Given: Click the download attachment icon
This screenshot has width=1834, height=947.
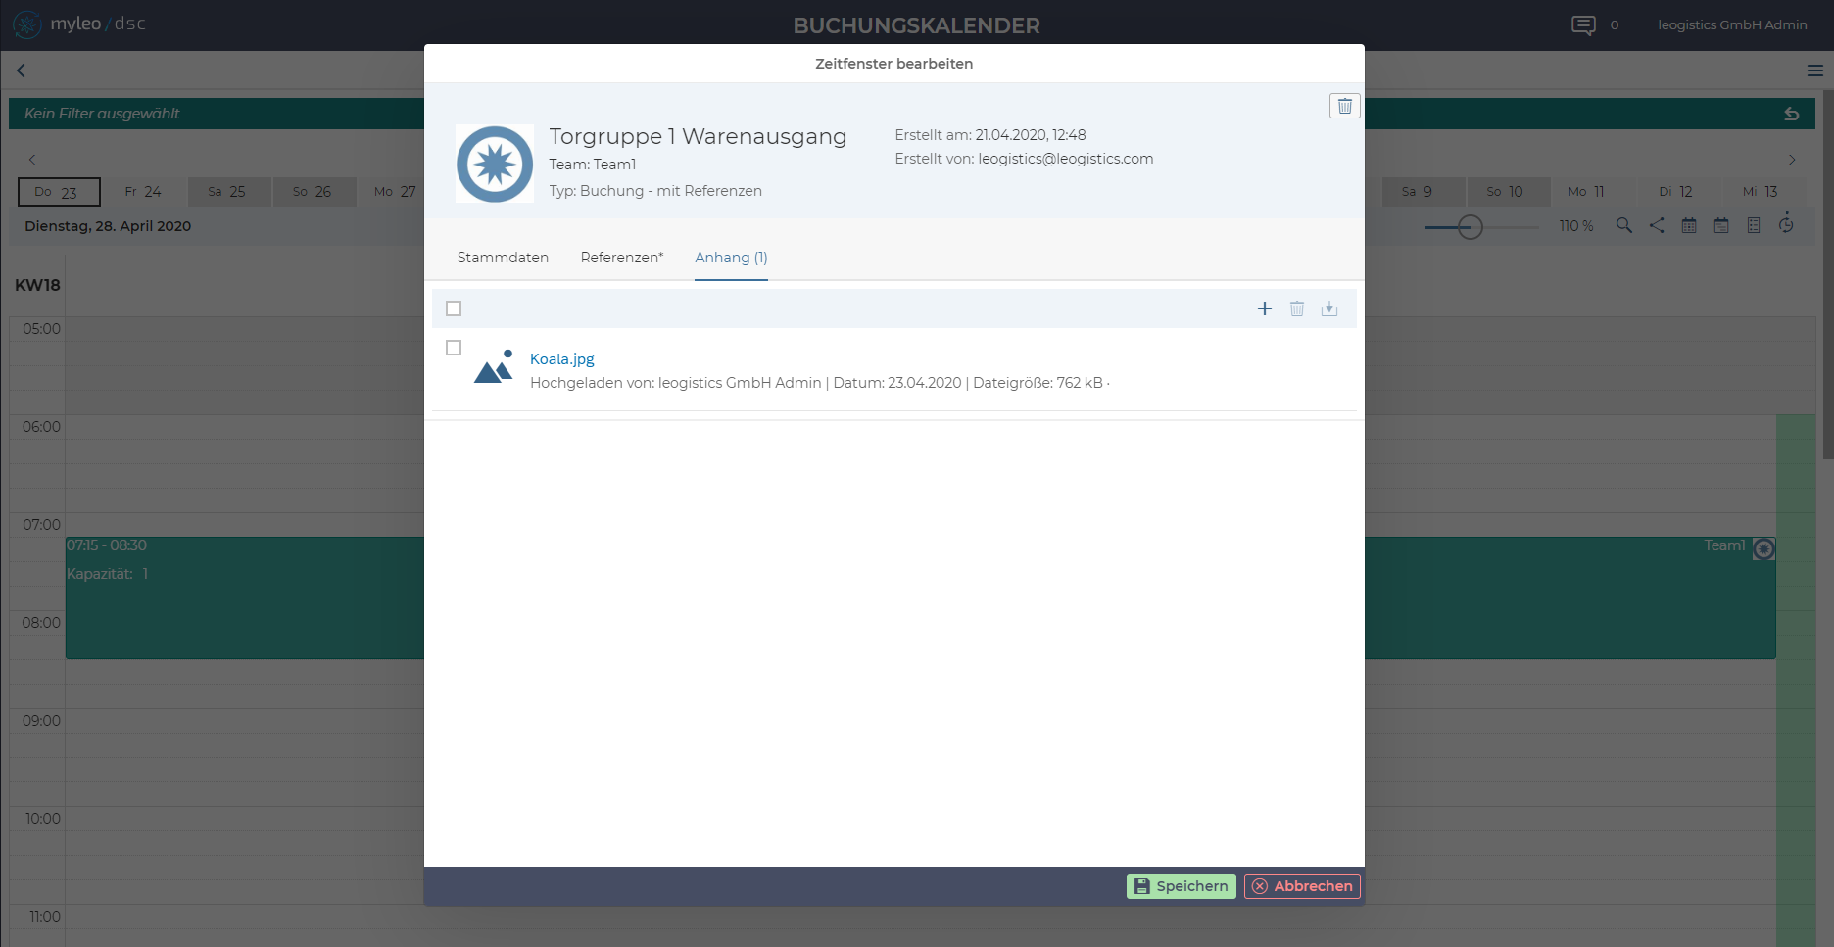Looking at the screenshot, I should click(x=1328, y=308).
